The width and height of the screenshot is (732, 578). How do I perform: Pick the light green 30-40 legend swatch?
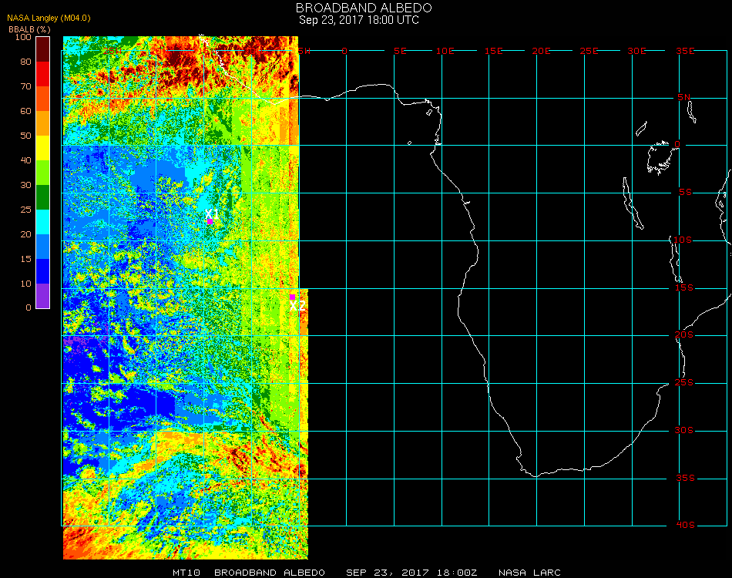click(43, 173)
